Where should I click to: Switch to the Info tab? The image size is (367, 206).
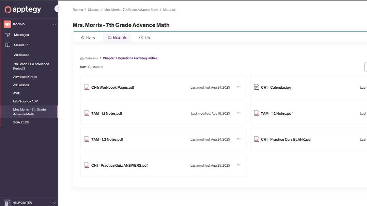click(145, 37)
